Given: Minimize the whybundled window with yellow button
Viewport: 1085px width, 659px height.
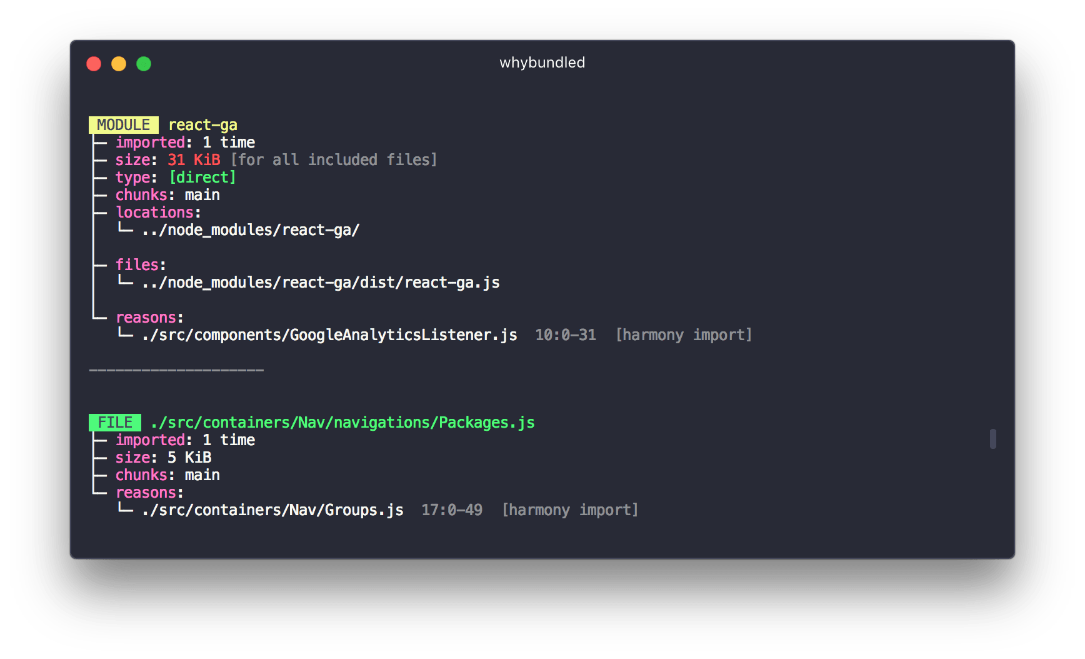Looking at the screenshot, I should 119,64.
